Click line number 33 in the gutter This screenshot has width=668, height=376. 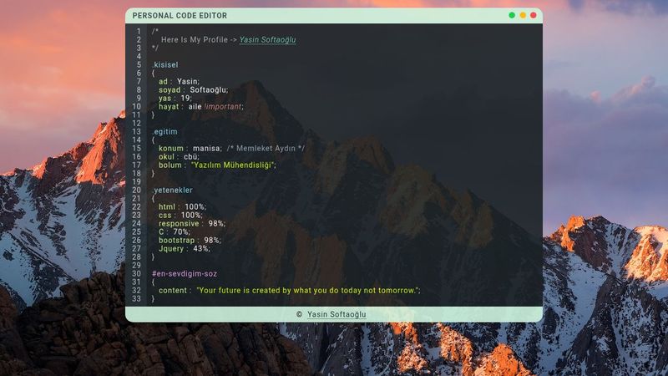[136, 298]
